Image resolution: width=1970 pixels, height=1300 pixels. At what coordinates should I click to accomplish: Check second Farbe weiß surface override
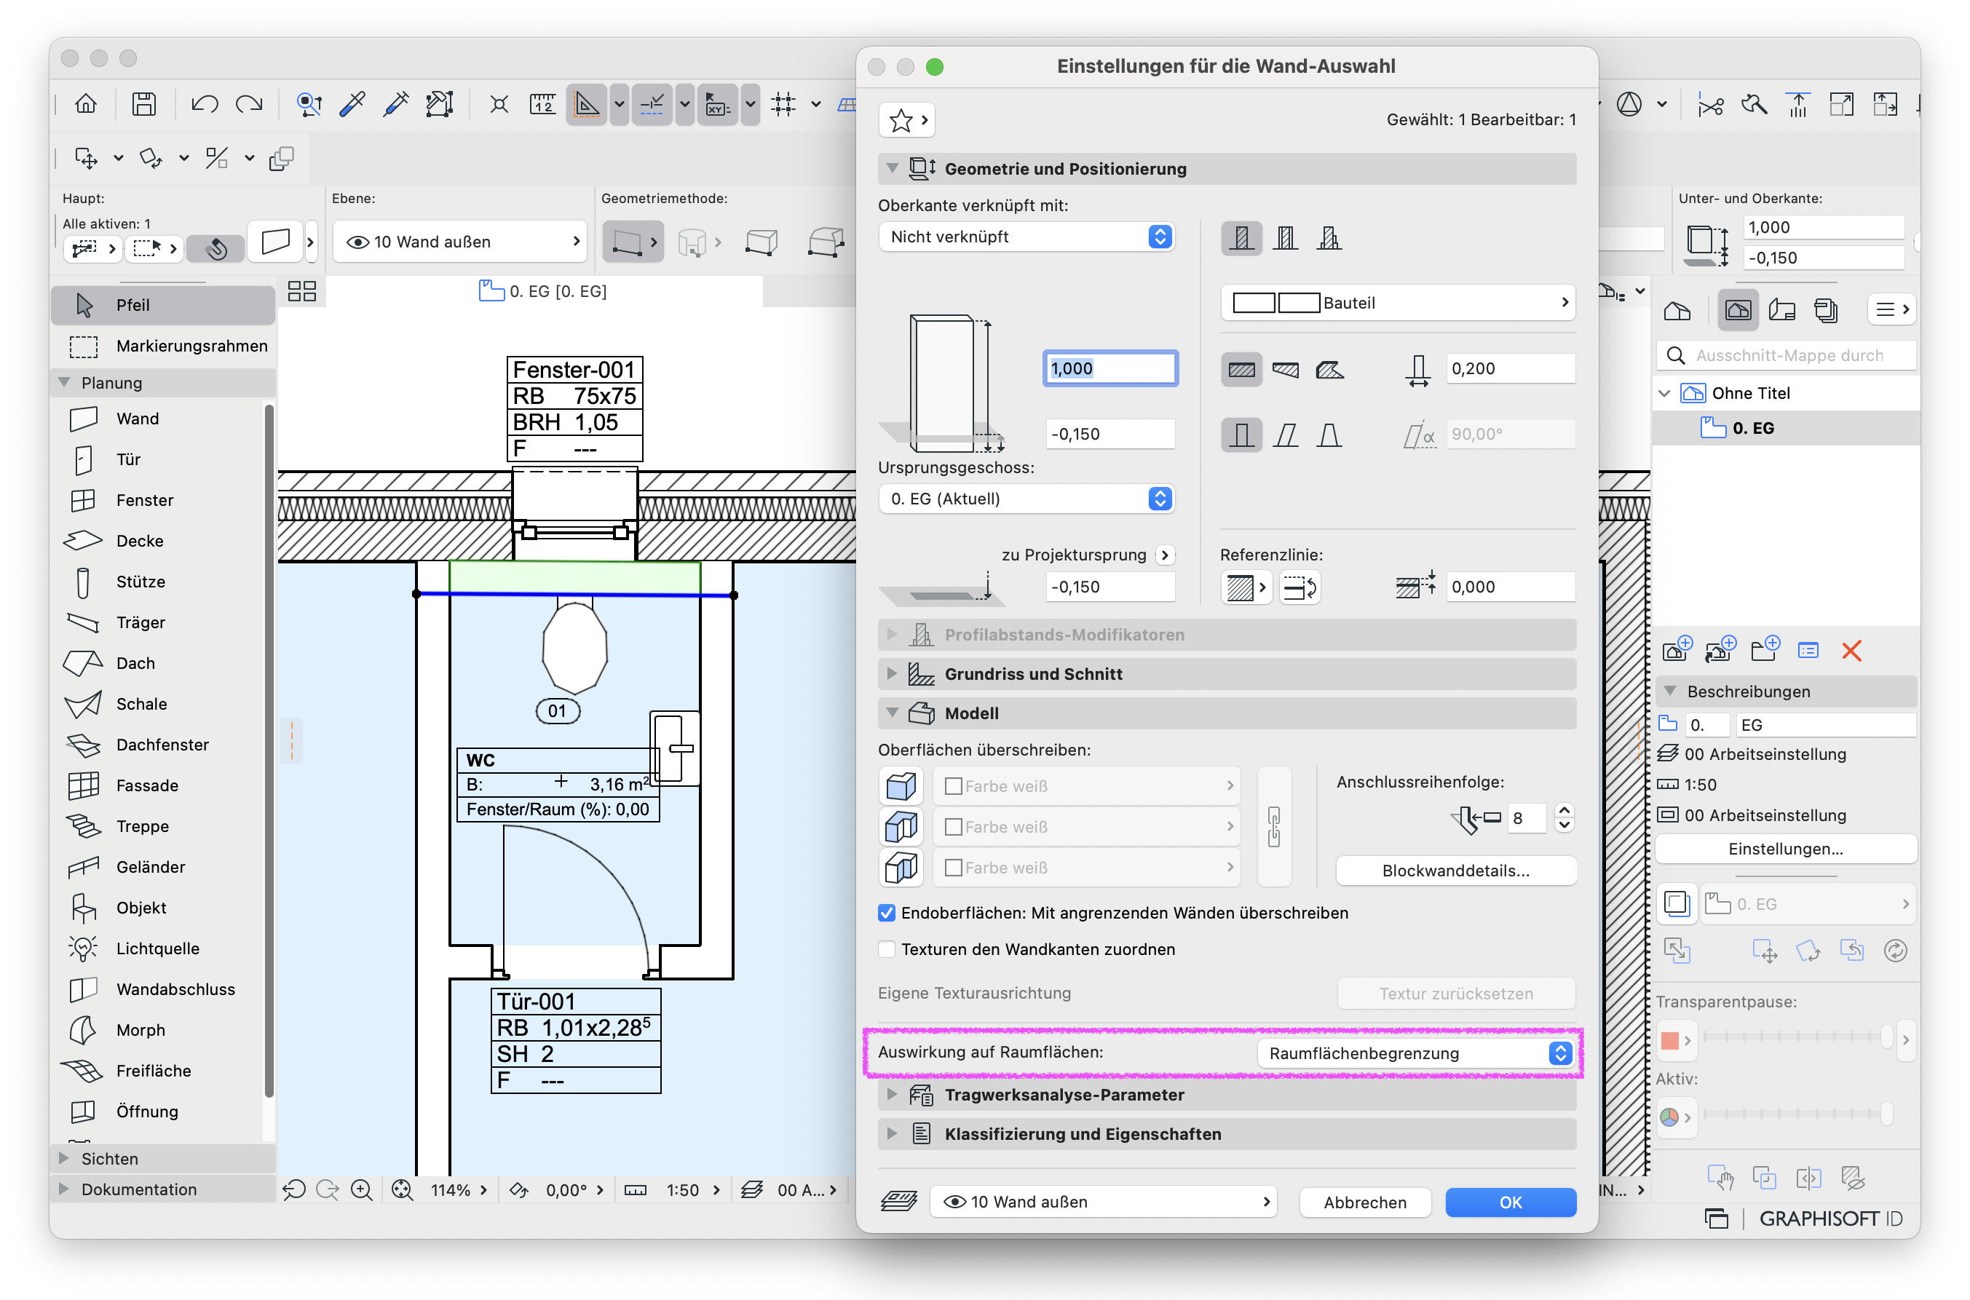(954, 827)
